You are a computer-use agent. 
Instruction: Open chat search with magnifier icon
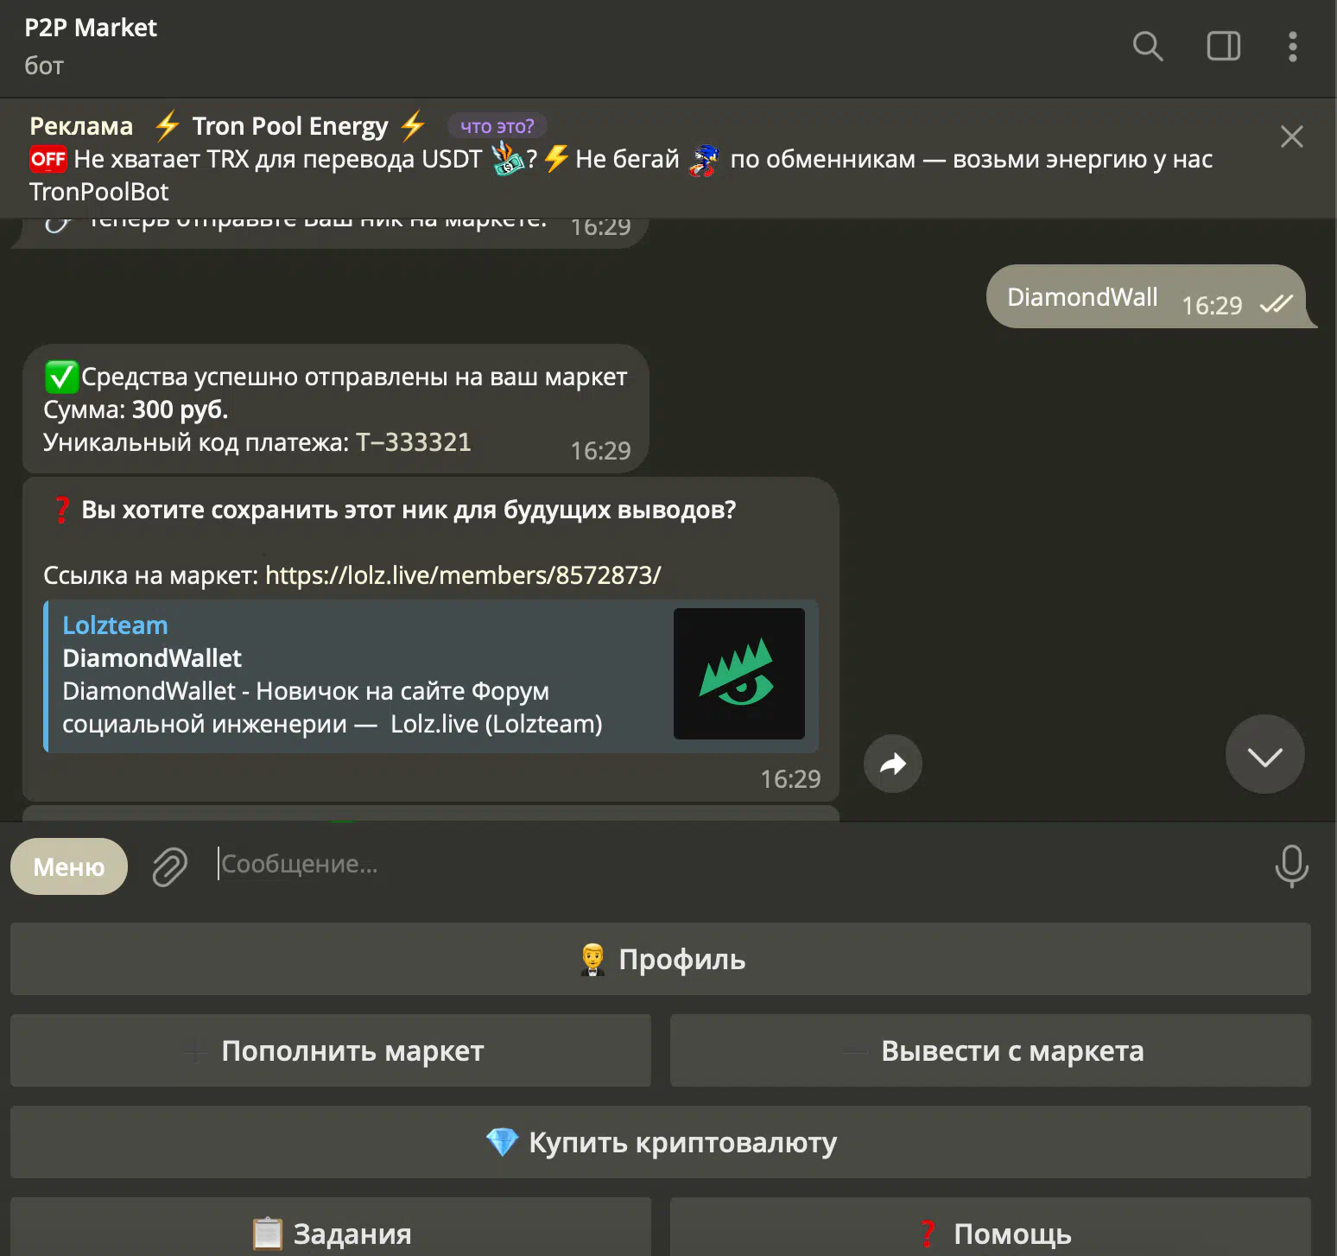coord(1148,46)
